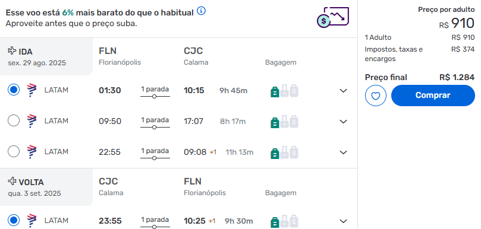Click the Comprar button
The width and height of the screenshot is (481, 229).
(x=433, y=96)
